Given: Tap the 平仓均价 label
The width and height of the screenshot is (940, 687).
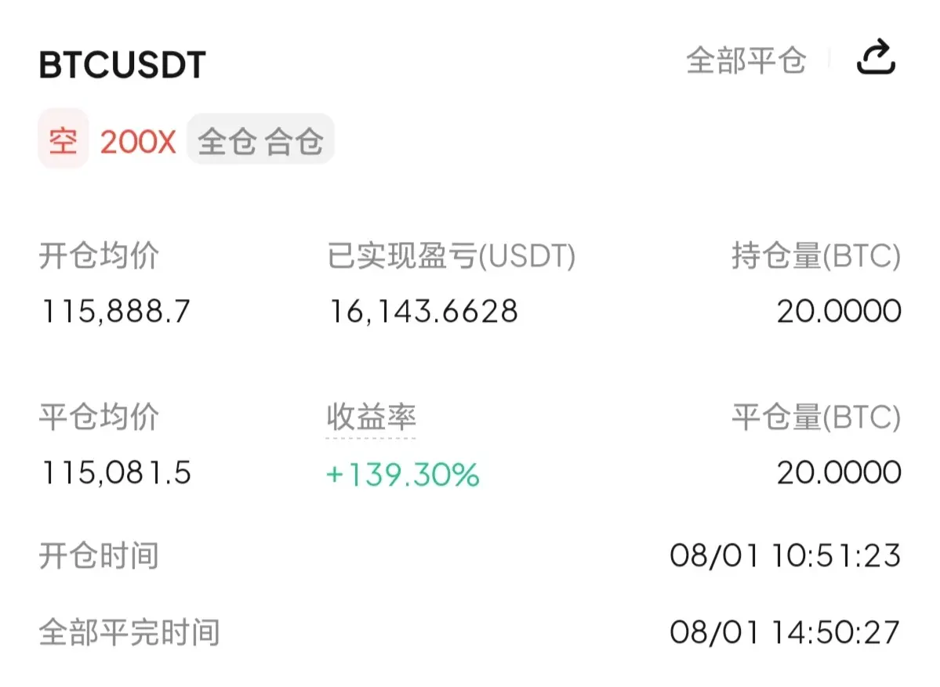Looking at the screenshot, I should 99,417.
